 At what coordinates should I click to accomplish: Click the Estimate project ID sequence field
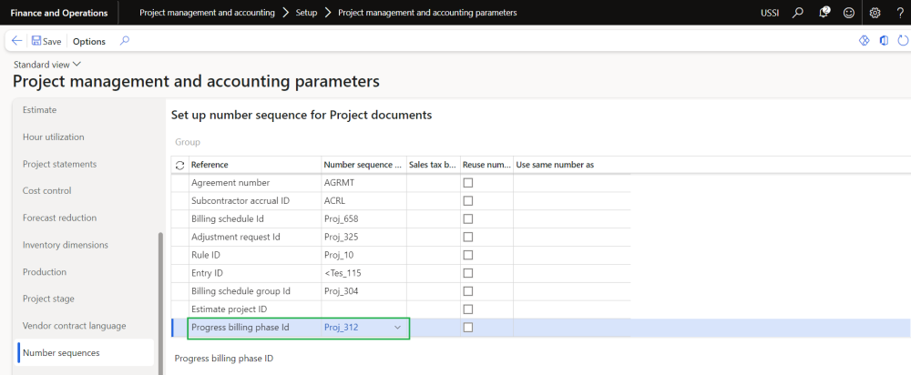pyautogui.click(x=364, y=309)
